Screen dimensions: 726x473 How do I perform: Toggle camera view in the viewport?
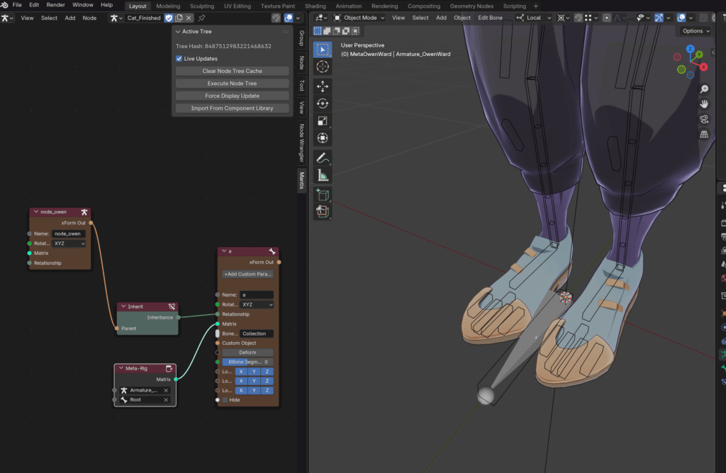705,119
